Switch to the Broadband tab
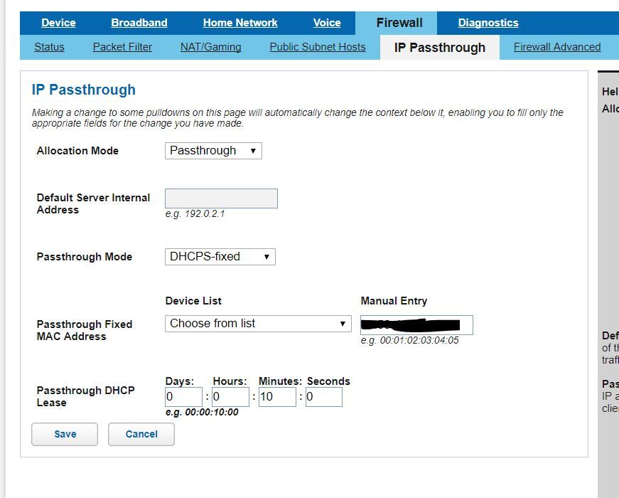The width and height of the screenshot is (619, 498). click(x=139, y=23)
